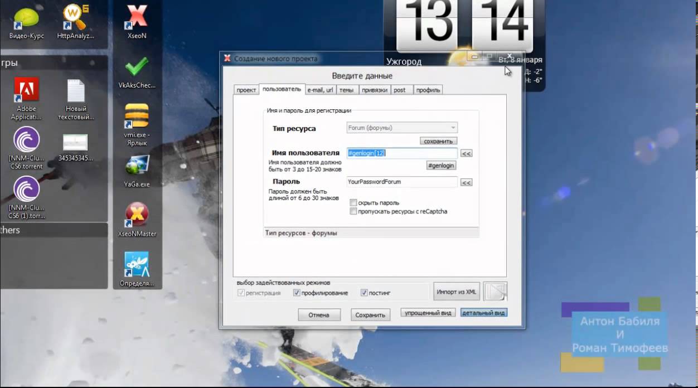Viewport: 698px width, 388px height.
Task: Click the Введите данные heading
Action: (362, 76)
